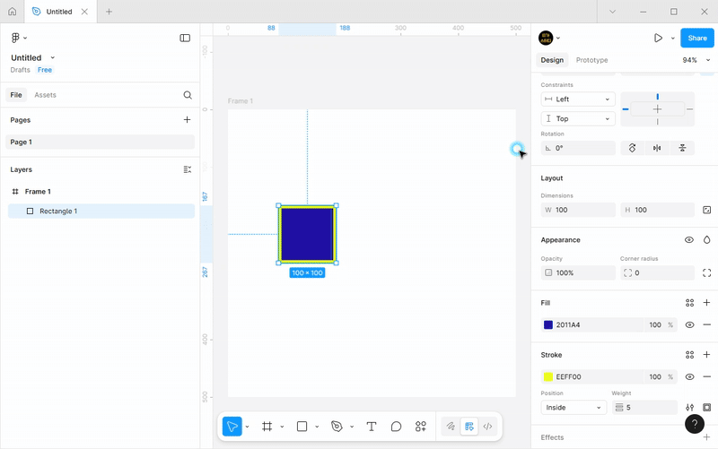Open the Figma main menu
718x449 pixels.
click(18, 38)
